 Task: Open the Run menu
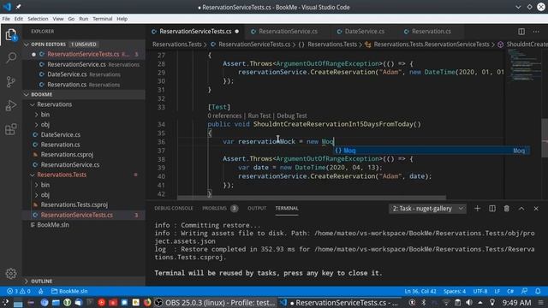(x=84, y=19)
